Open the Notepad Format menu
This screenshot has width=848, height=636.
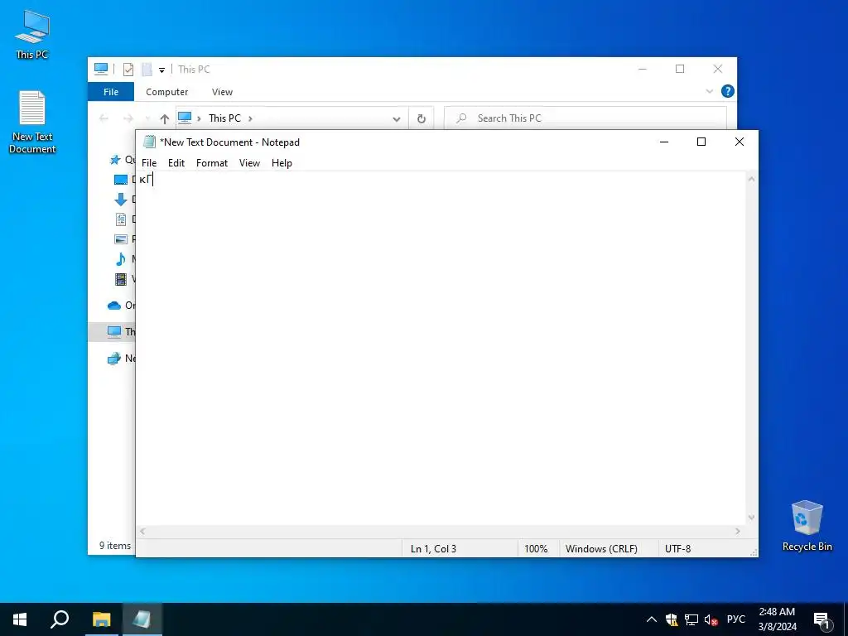[x=211, y=163]
